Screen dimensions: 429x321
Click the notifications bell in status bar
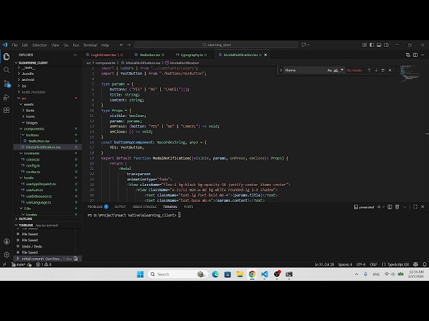424,264
